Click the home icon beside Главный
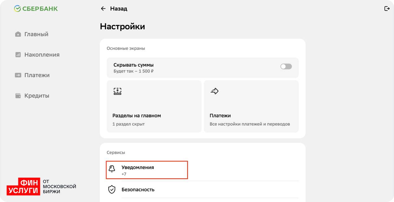The image size is (394, 202). coord(18,34)
